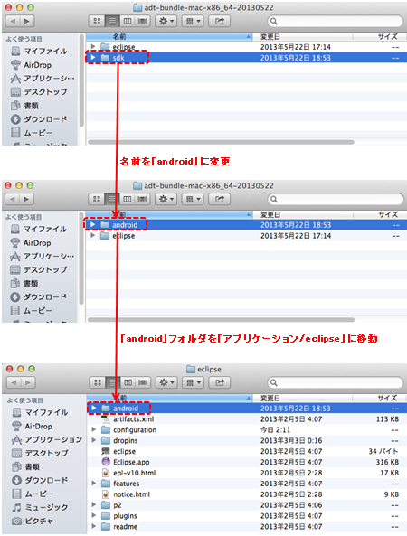Screen dimensions: 407x536
Task: Click share button in middle window
Action: 219,199
